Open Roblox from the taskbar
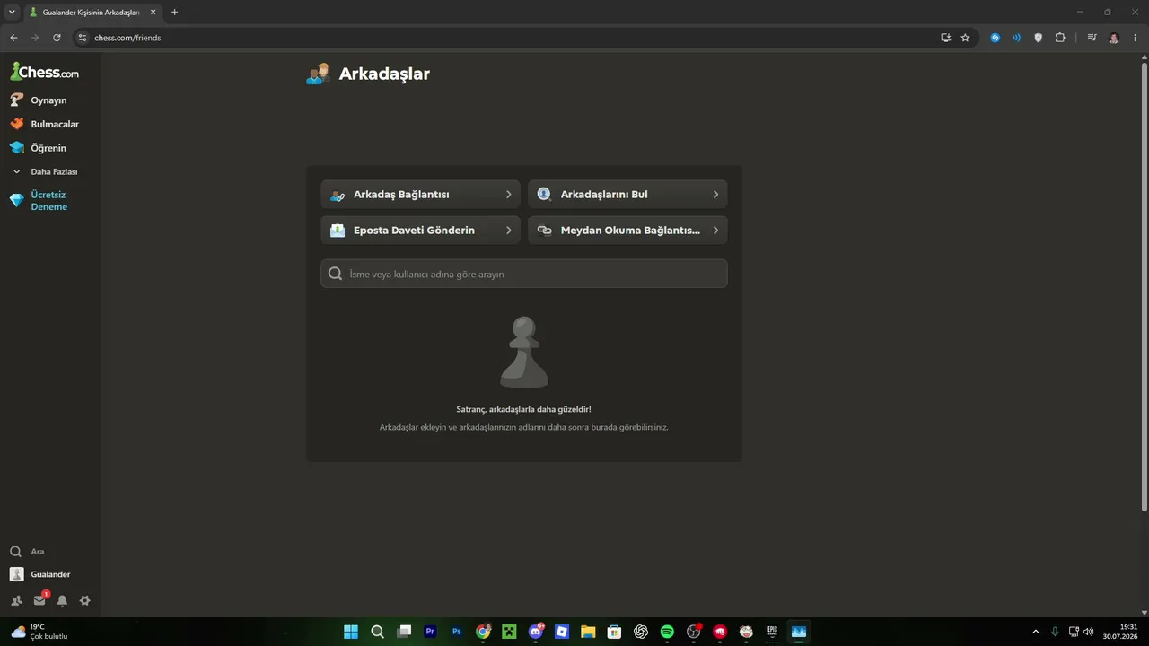The width and height of the screenshot is (1149, 646). (562, 632)
